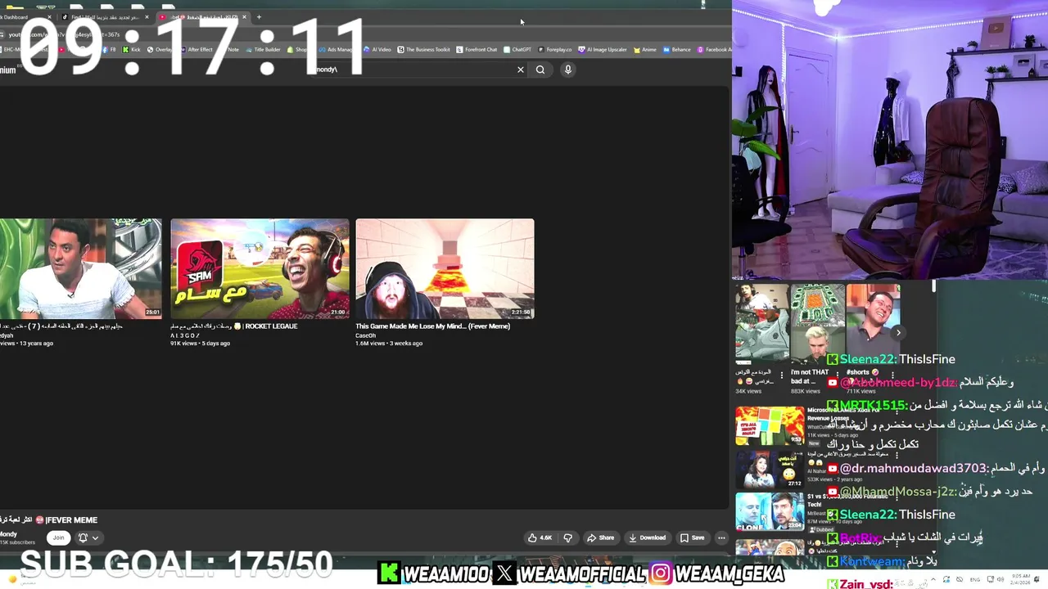This screenshot has height=589, width=1048.
Task: Open the AI Video bookmark
Action: [x=377, y=49]
